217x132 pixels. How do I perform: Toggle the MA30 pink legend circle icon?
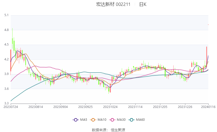112,120
